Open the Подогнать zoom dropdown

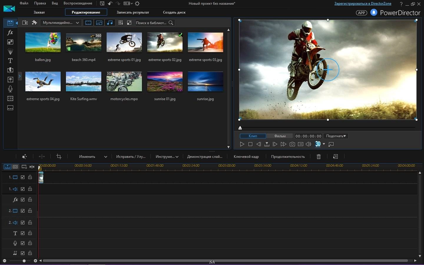coord(336,136)
